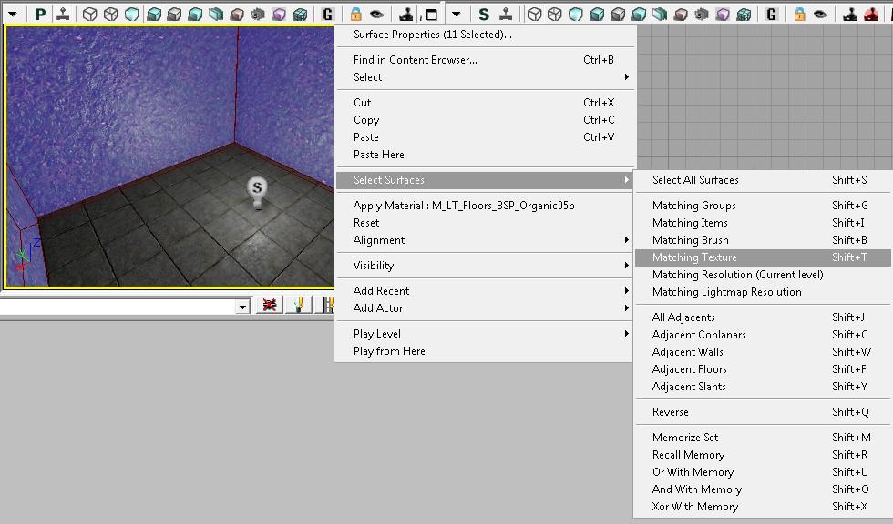
Task: Choose Matching Texture in submenu
Action: point(763,257)
